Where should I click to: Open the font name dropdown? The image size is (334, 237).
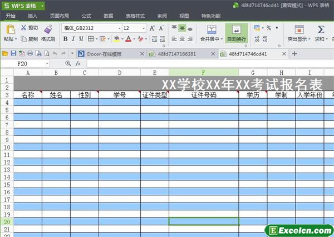pos(120,28)
